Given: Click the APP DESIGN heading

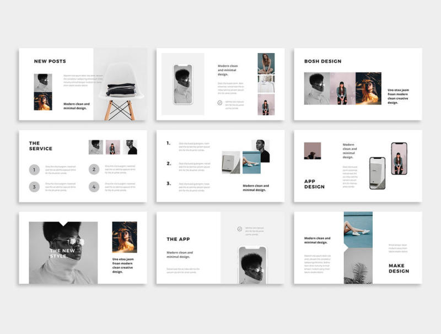Looking at the screenshot, I should coord(314,184).
